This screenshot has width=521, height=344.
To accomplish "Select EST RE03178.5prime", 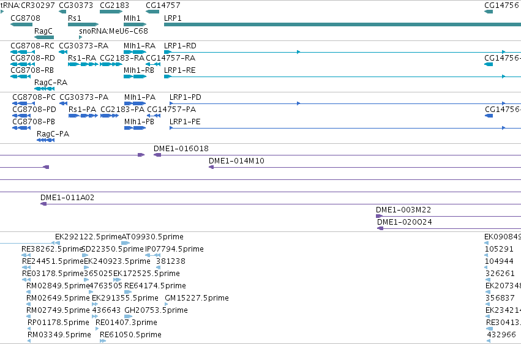I will click(x=53, y=274).
